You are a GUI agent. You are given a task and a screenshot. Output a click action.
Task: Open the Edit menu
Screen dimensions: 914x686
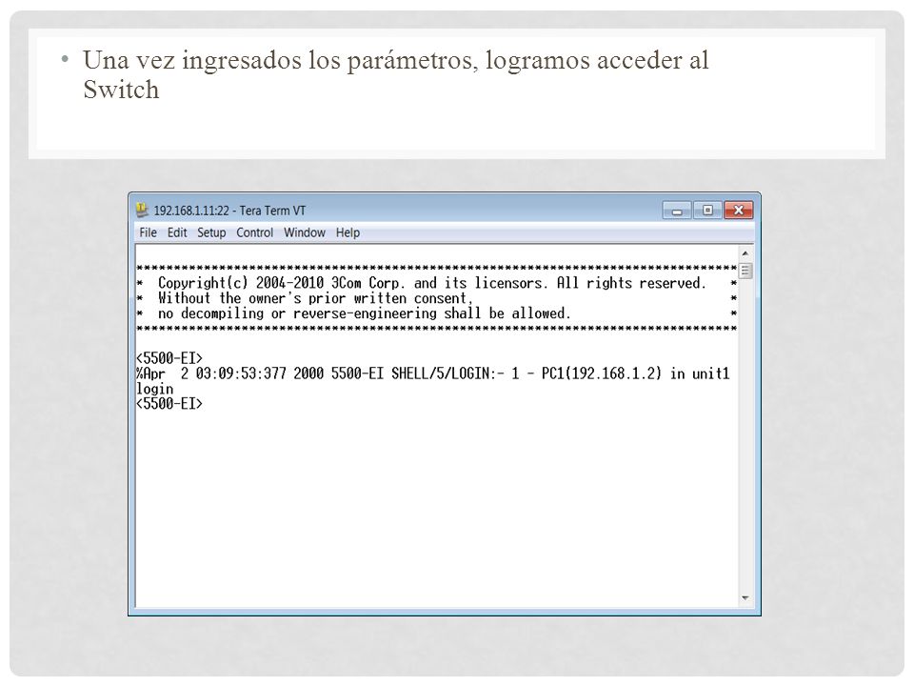point(177,232)
